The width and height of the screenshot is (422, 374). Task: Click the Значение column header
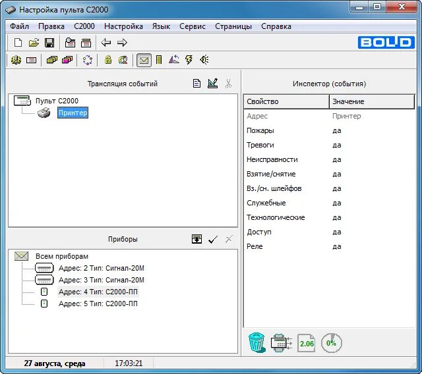pyautogui.click(x=372, y=101)
